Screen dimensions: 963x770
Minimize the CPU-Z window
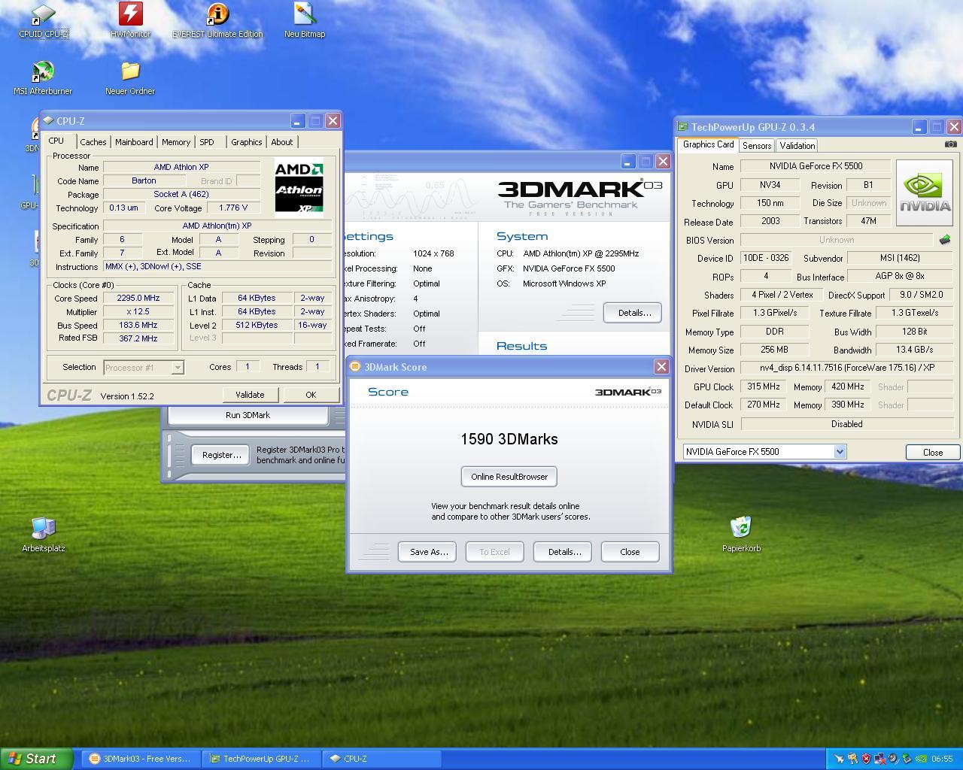pyautogui.click(x=297, y=120)
